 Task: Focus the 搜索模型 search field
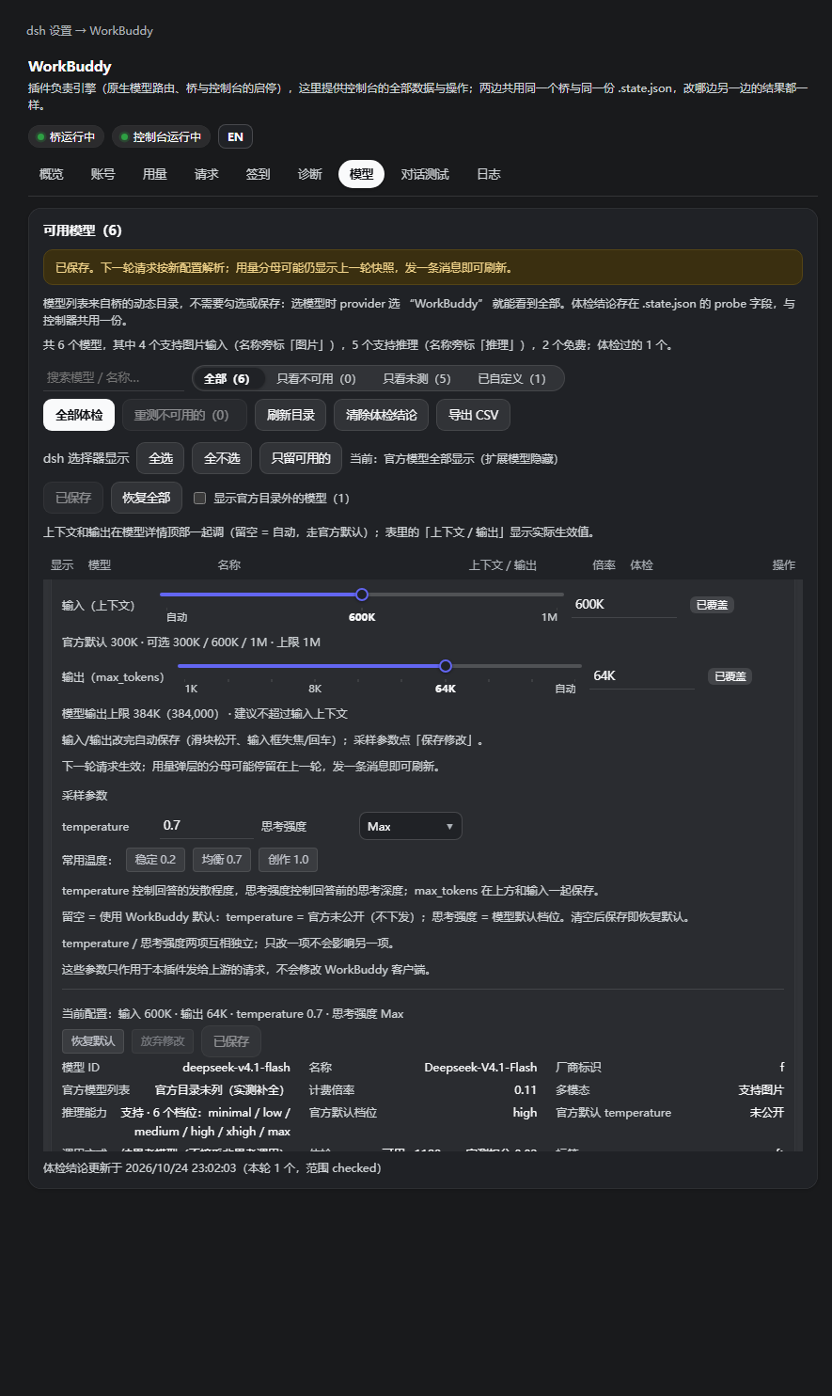tap(113, 377)
